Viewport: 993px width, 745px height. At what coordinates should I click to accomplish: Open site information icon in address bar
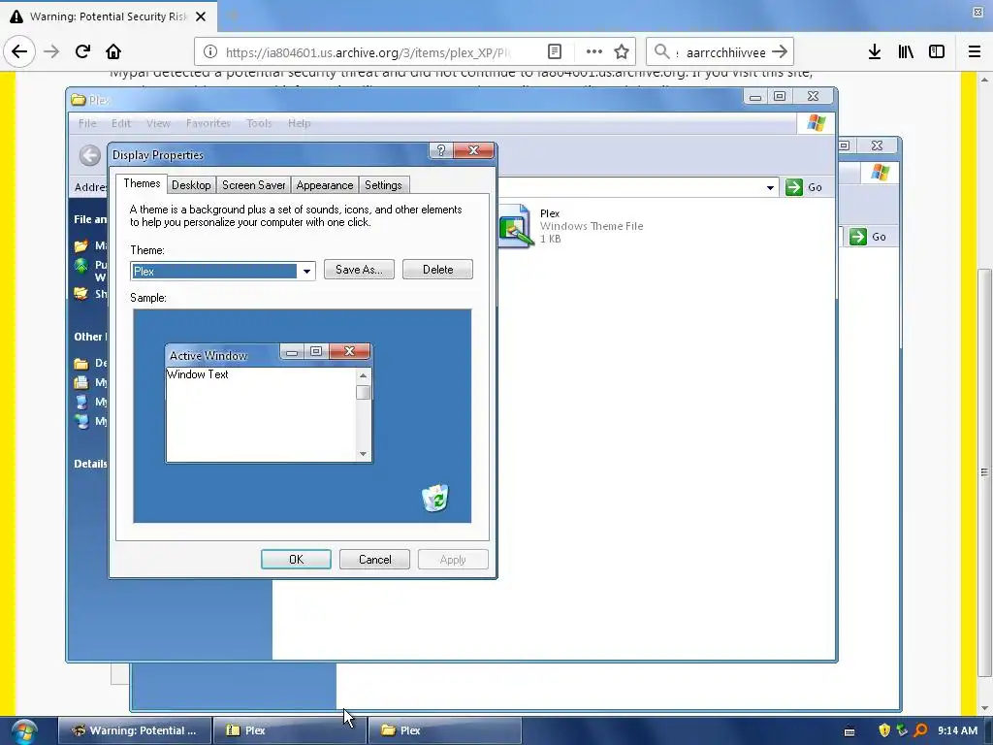210,52
